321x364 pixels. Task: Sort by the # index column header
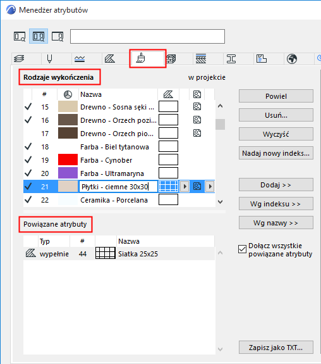point(44,94)
